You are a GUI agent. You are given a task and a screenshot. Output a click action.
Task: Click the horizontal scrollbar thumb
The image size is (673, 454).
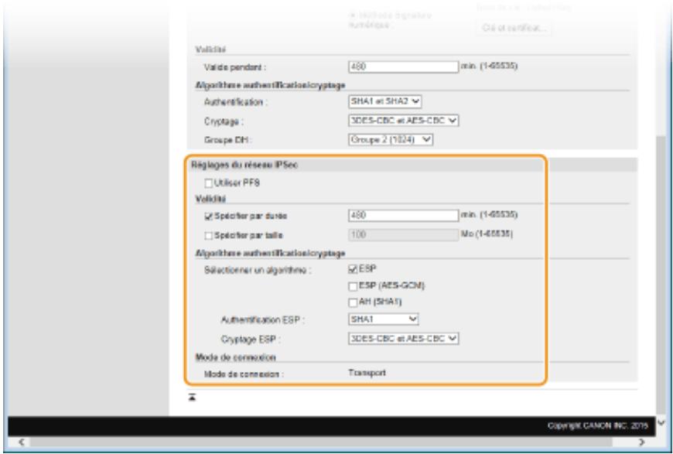tap(321, 442)
